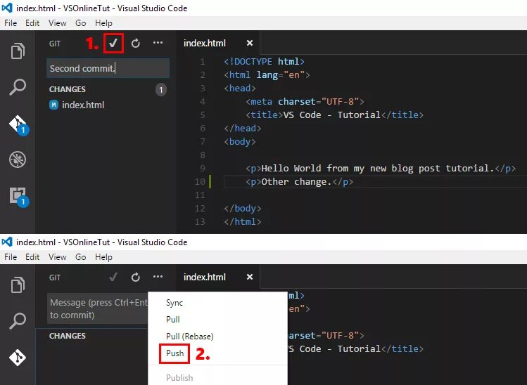Click the GIT panel title in lower window

55,278
